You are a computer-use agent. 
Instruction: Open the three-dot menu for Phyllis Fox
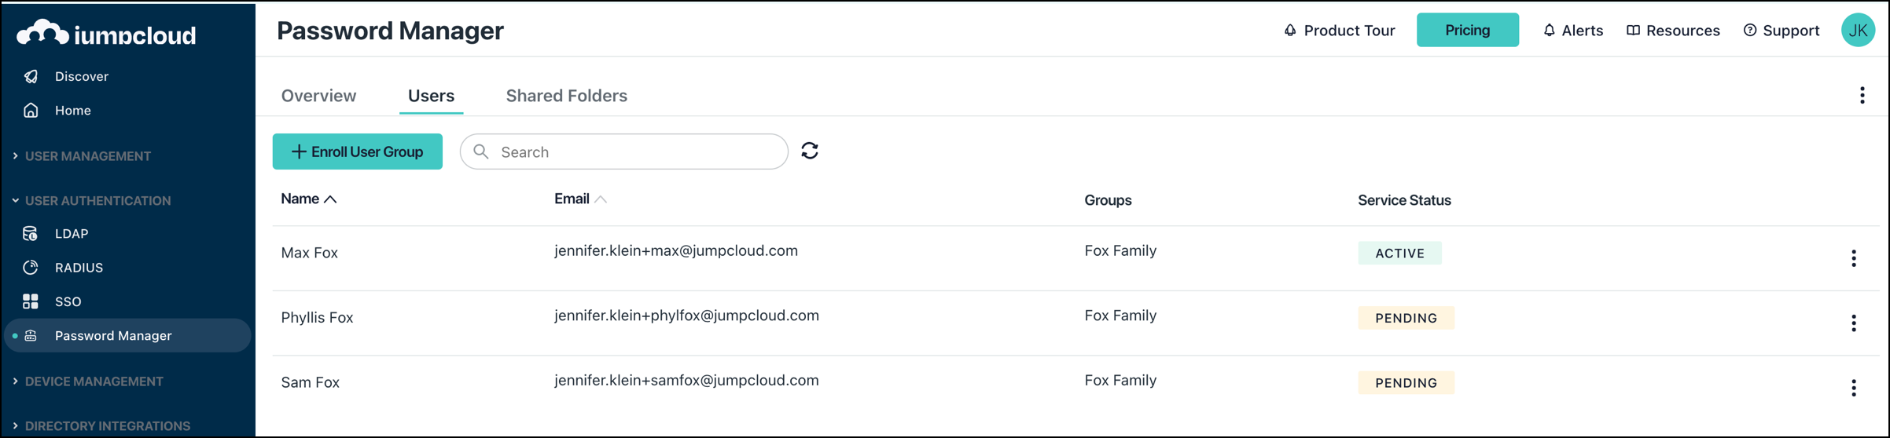(1853, 323)
